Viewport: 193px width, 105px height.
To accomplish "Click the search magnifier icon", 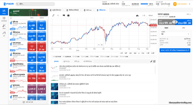I will (x=17, y=4).
